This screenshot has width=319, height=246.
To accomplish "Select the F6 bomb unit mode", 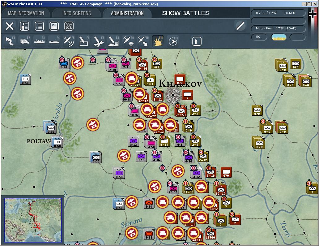I will (84, 41).
